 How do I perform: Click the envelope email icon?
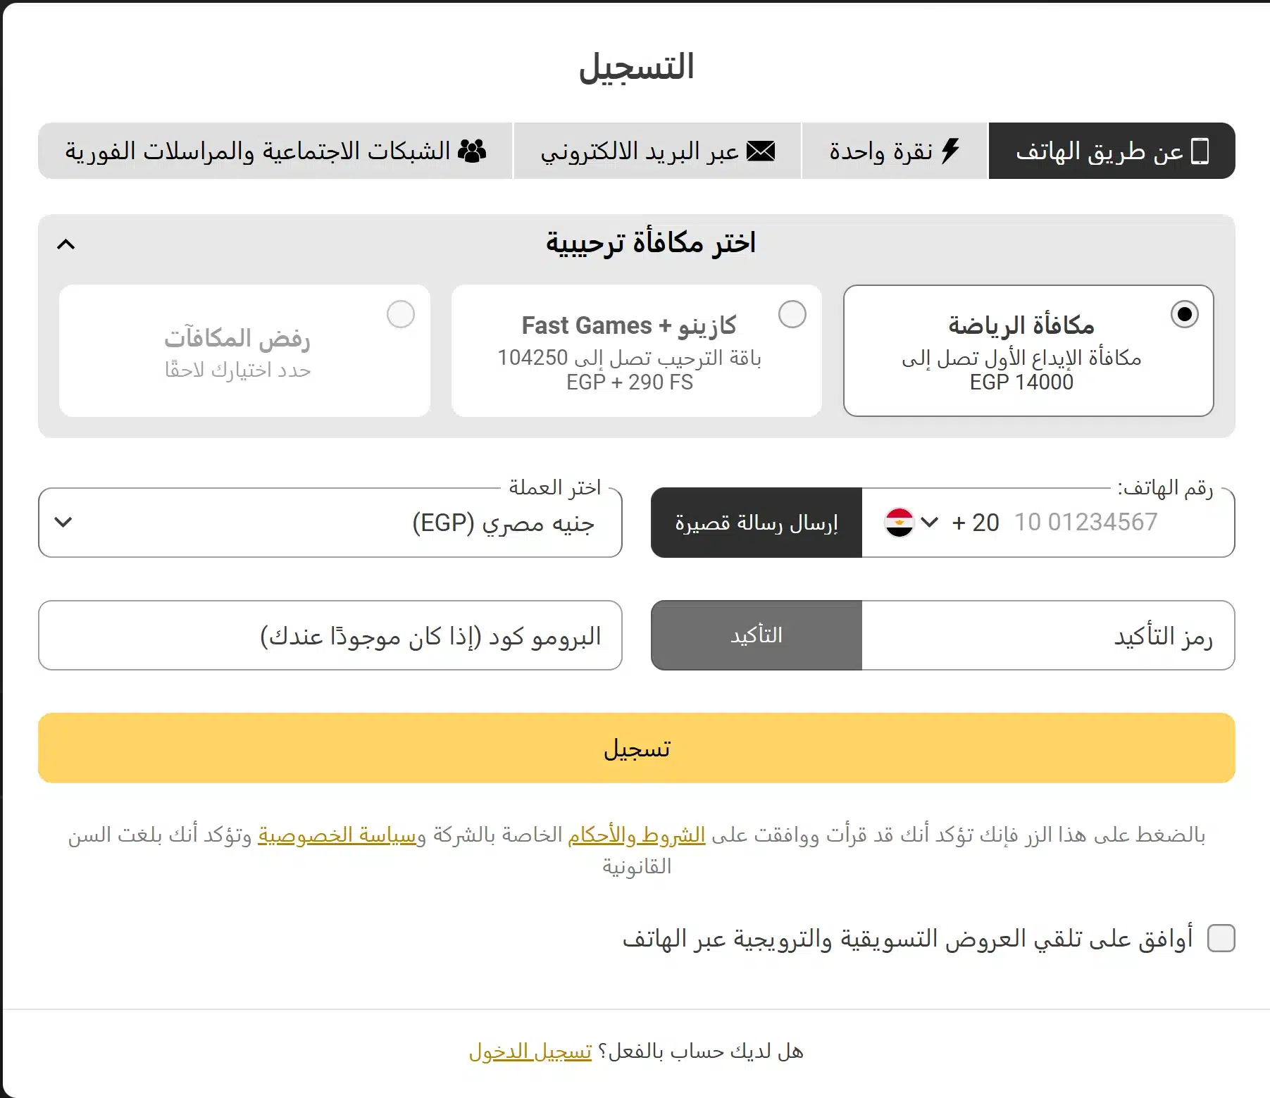pos(761,151)
